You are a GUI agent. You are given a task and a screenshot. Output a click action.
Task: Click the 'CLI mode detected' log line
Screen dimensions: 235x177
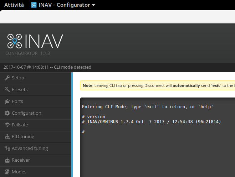coord(47,67)
